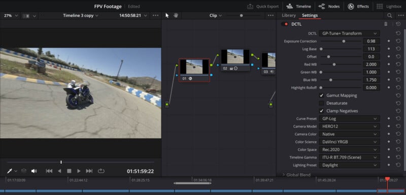Click Highlight Rolloff value field
The image size is (406, 195).
pos(371,88)
